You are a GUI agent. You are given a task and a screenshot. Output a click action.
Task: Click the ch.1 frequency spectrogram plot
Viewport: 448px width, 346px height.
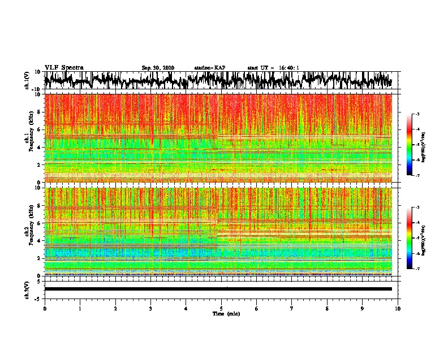click(218, 138)
